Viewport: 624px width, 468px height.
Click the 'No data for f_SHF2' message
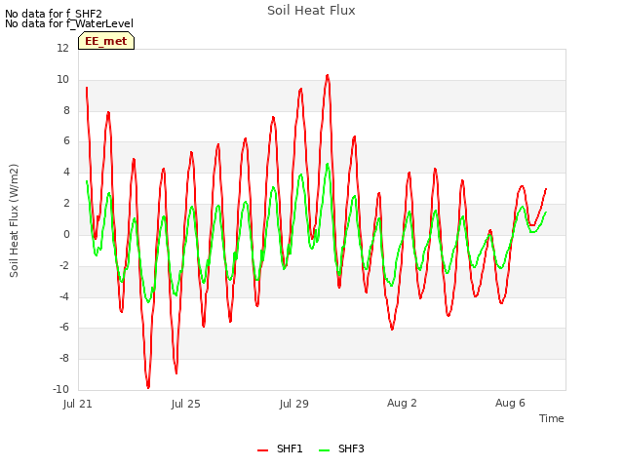click(x=54, y=14)
